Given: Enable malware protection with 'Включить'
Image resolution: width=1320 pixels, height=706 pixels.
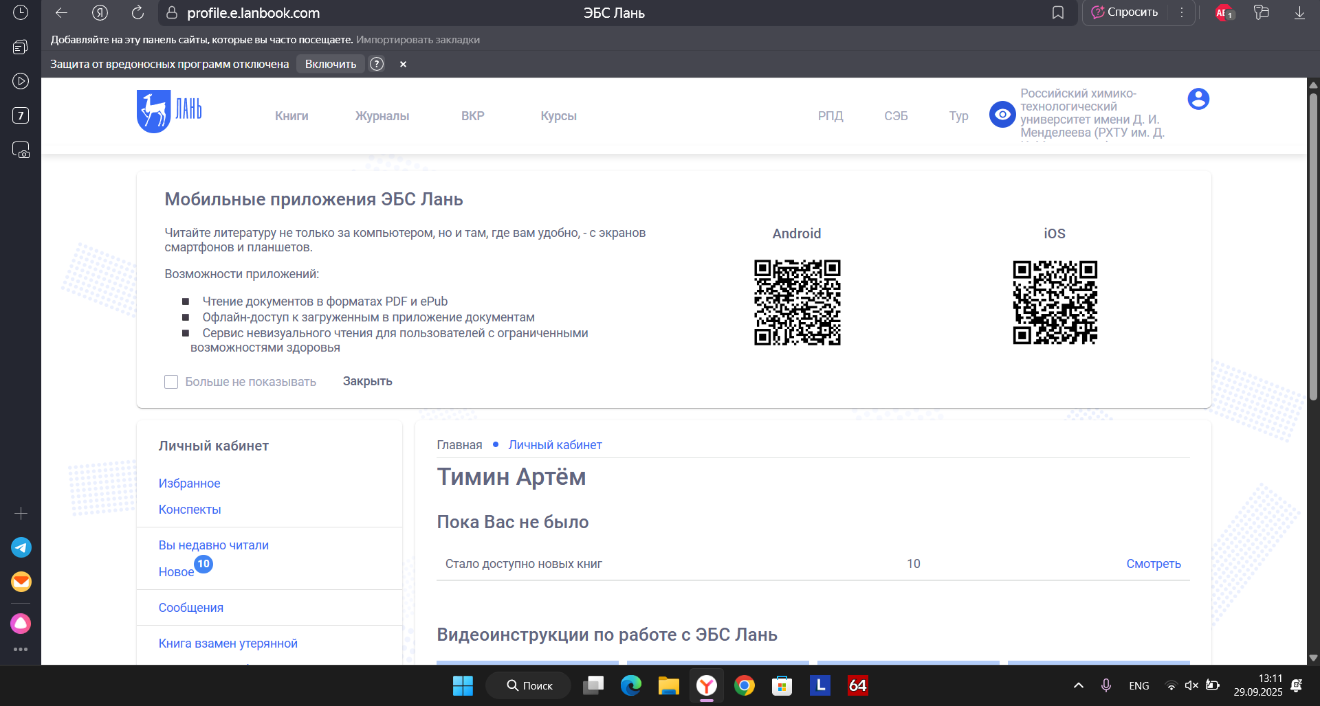Looking at the screenshot, I should click(x=331, y=64).
